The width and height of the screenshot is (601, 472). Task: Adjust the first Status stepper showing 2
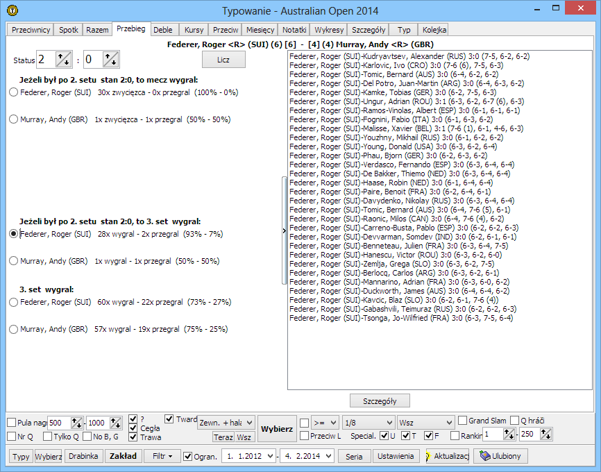coord(64,60)
